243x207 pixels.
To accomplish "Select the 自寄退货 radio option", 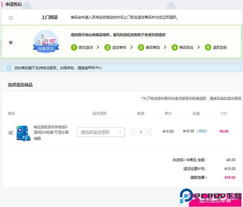I will tap(11, 42).
